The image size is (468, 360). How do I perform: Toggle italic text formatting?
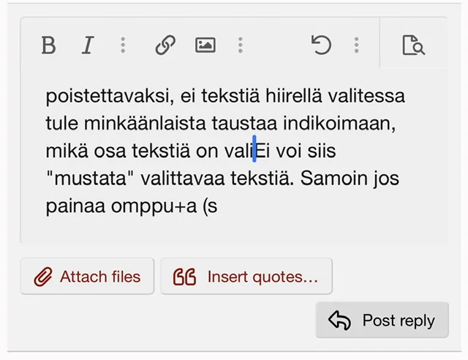pyautogui.click(x=88, y=45)
